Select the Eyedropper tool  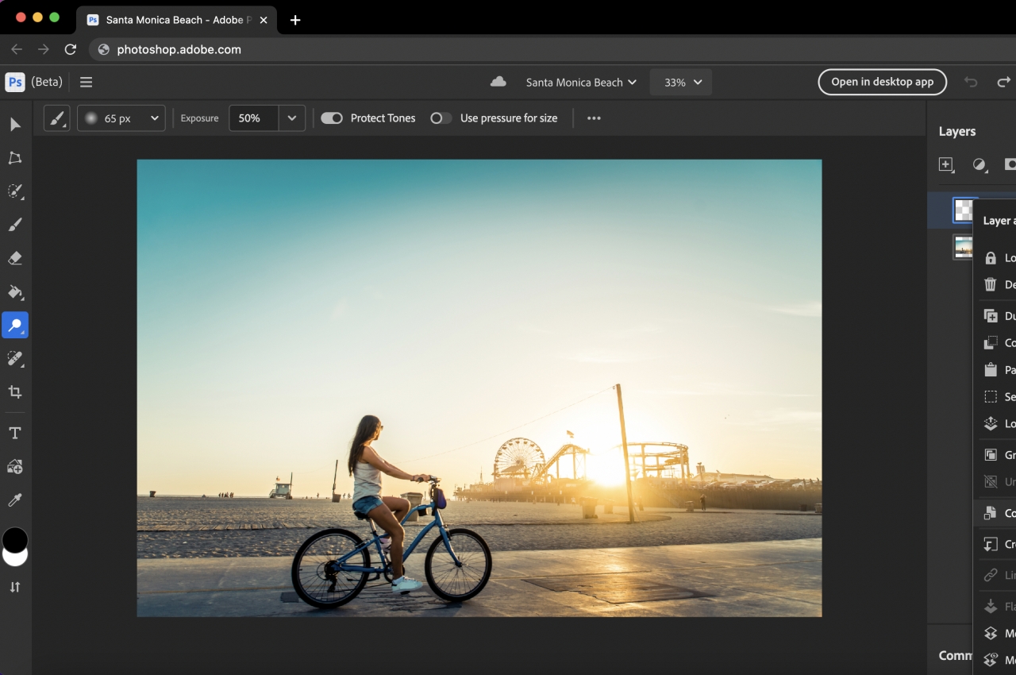tap(15, 499)
